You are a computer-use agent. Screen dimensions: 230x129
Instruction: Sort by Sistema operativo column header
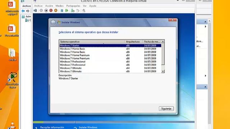point(92,42)
